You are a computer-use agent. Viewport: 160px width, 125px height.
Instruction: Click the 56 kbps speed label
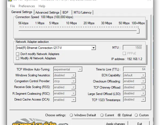tap(23, 23)
